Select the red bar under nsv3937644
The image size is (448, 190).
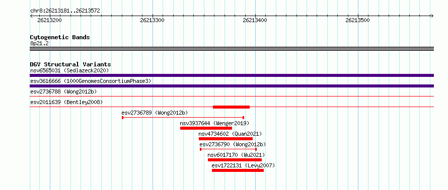tap(206, 128)
